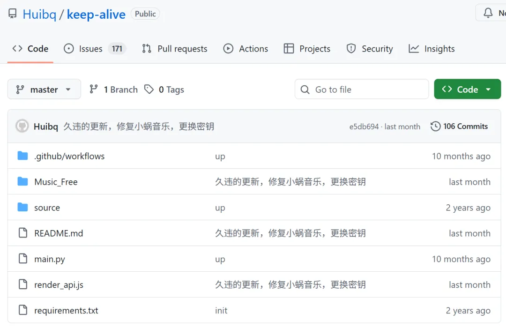The height and width of the screenshot is (328, 506).
Task: Expand the master branch dropdown
Action: click(x=44, y=89)
